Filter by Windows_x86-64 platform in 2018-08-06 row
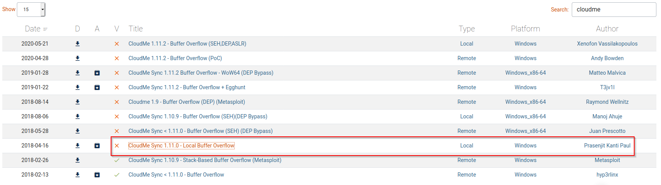 (x=525, y=116)
